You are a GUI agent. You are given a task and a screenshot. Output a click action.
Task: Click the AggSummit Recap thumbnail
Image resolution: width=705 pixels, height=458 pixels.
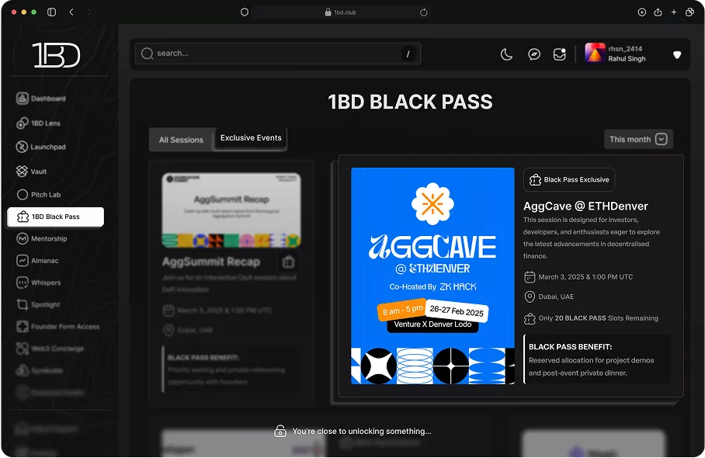pos(231,210)
